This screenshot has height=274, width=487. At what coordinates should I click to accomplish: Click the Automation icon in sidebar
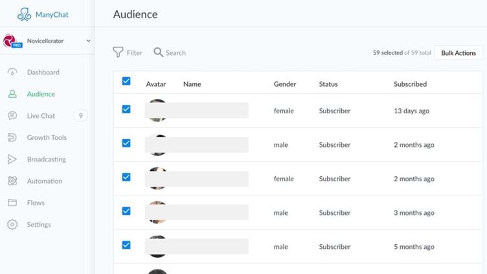point(12,181)
